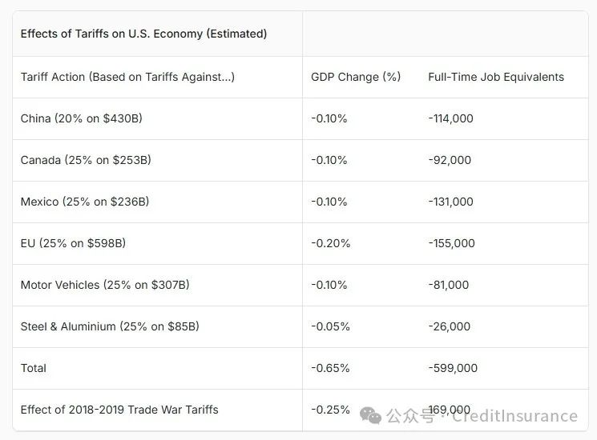Click the 'Full-Time Job Equivalents' header
597x440 pixels.
click(496, 77)
